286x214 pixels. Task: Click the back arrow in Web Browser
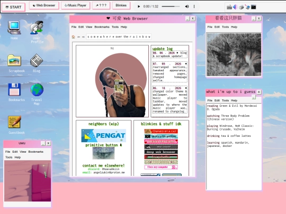point(78,37)
